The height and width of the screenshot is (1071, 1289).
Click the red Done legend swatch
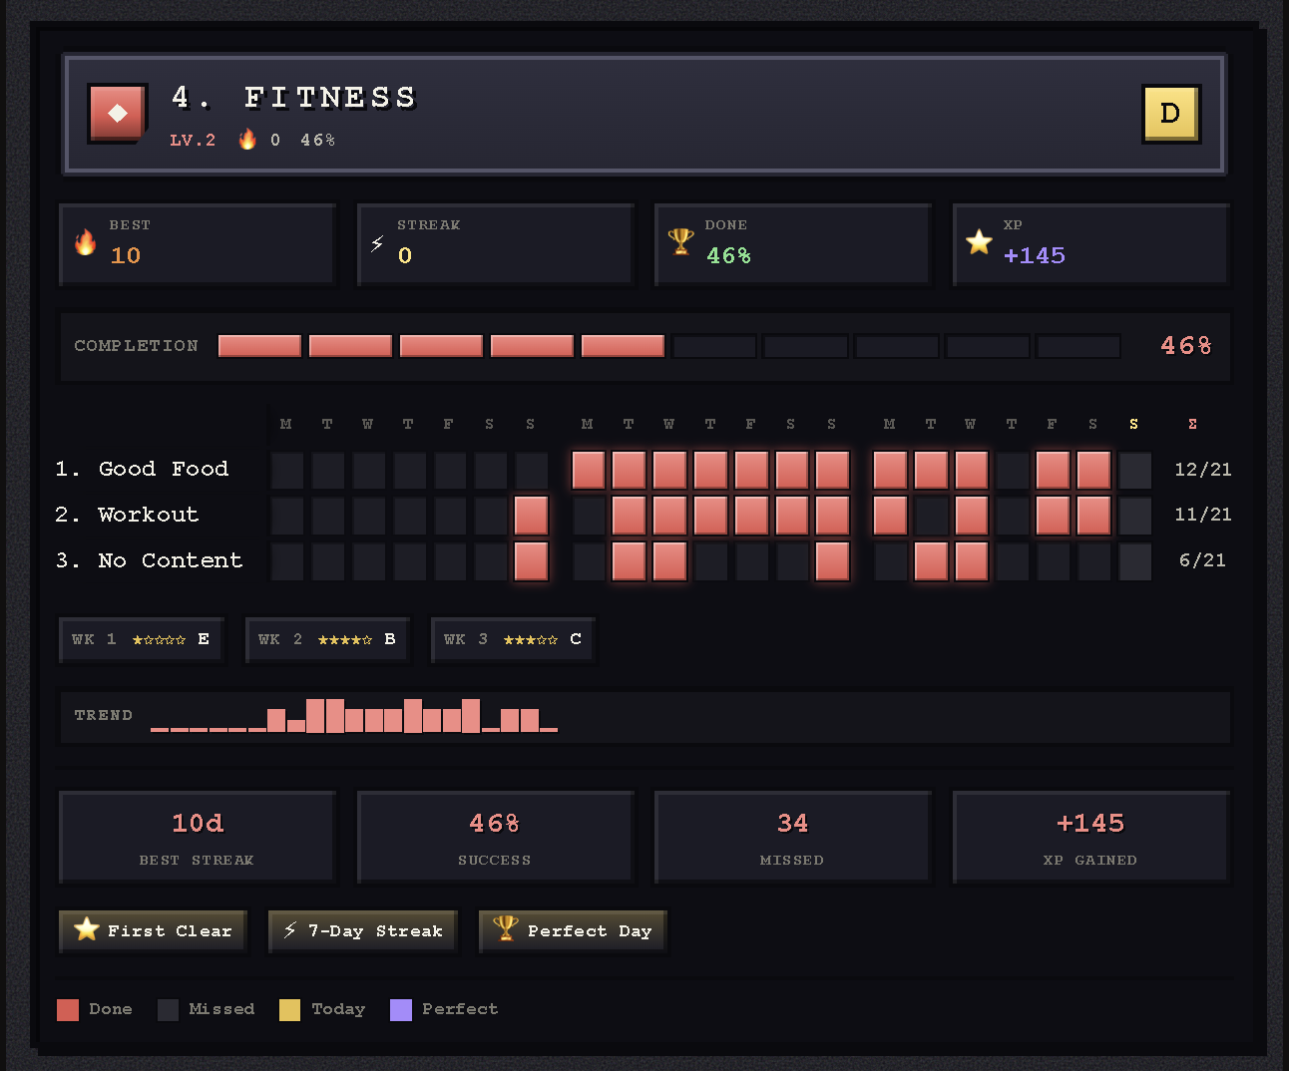[68, 1009]
